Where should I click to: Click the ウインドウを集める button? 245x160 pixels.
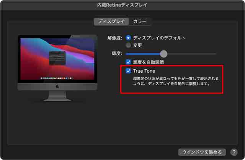[x=202, y=152]
